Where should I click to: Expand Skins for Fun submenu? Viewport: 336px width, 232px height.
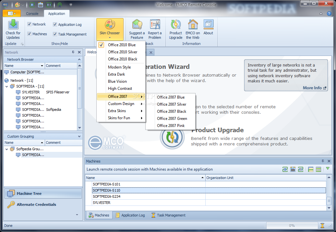point(121,118)
